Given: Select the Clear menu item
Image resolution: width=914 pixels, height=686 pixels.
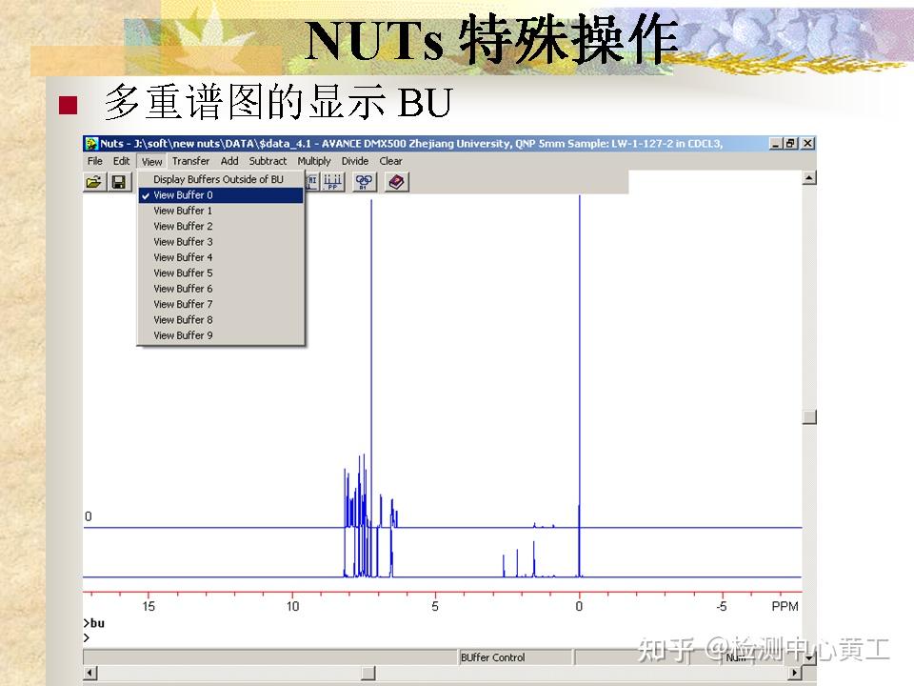Looking at the screenshot, I should [390, 161].
